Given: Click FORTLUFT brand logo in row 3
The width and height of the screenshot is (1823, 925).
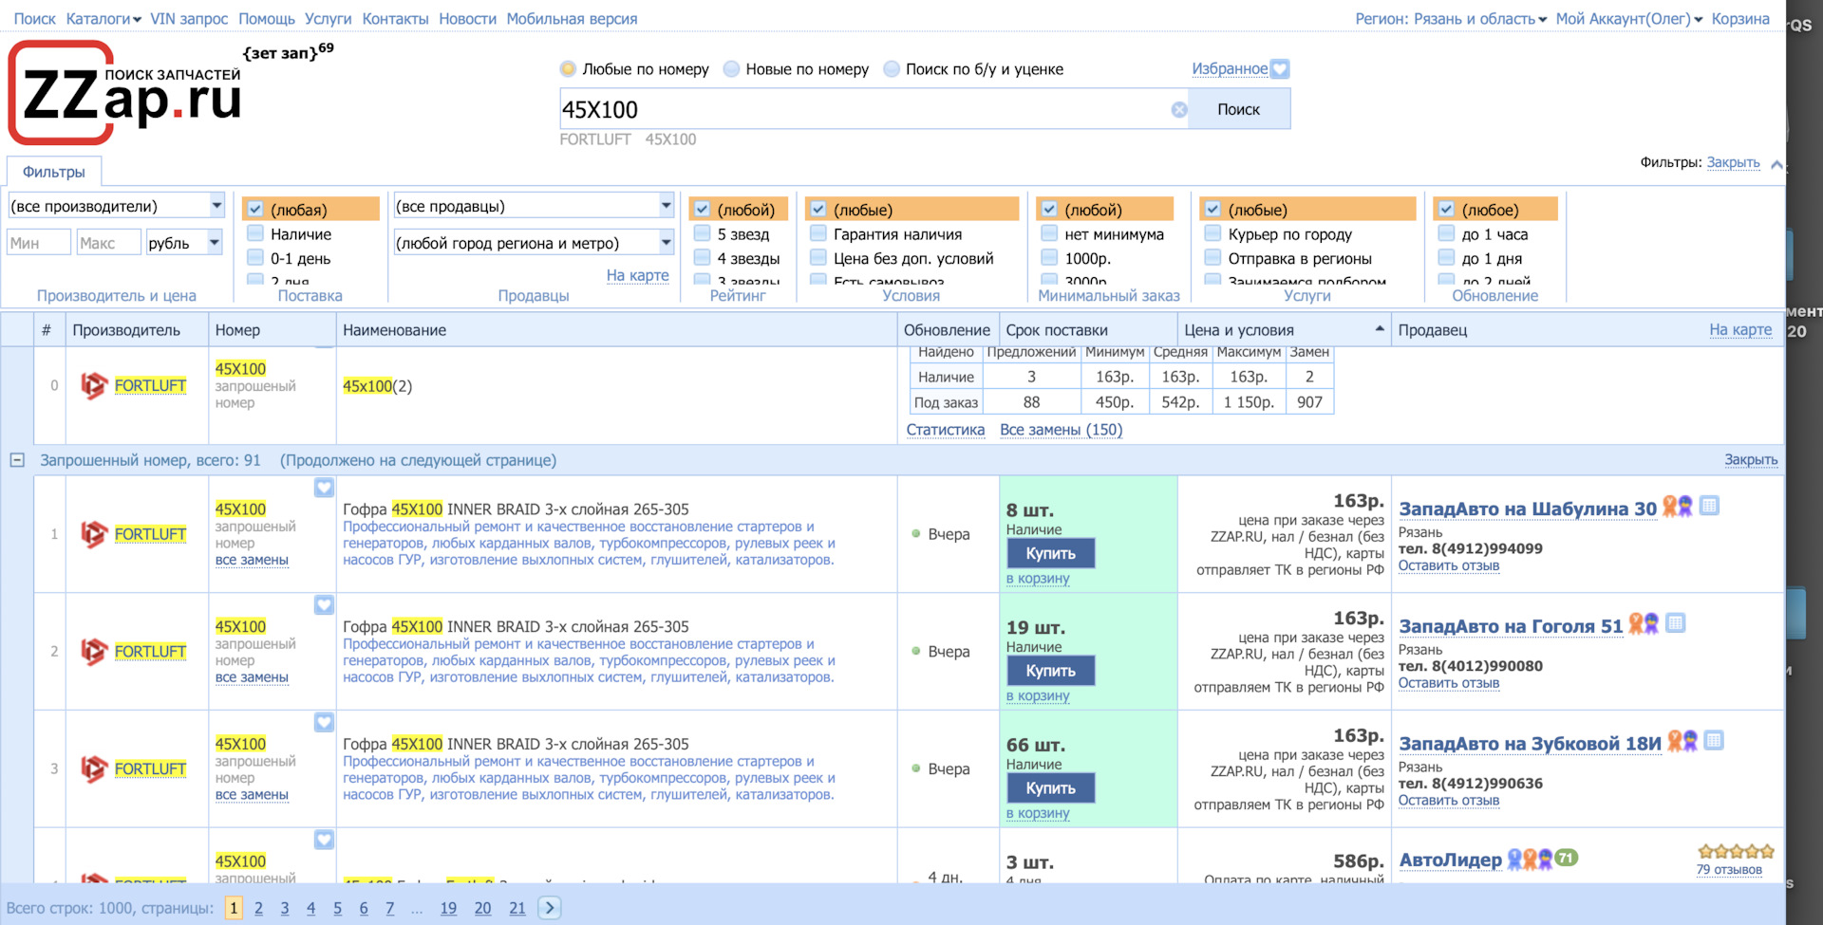Looking at the screenshot, I should [94, 769].
